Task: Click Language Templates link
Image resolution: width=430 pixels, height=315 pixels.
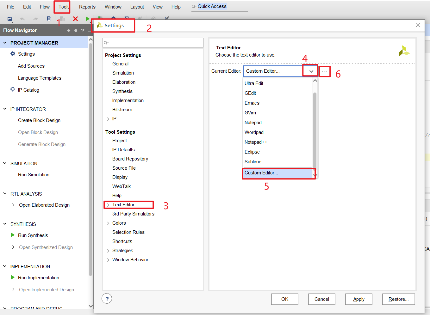Action: pyautogui.click(x=40, y=78)
